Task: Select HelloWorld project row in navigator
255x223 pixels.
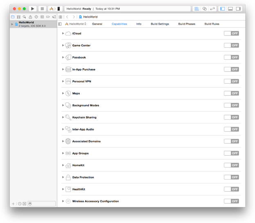Action: 33,24
